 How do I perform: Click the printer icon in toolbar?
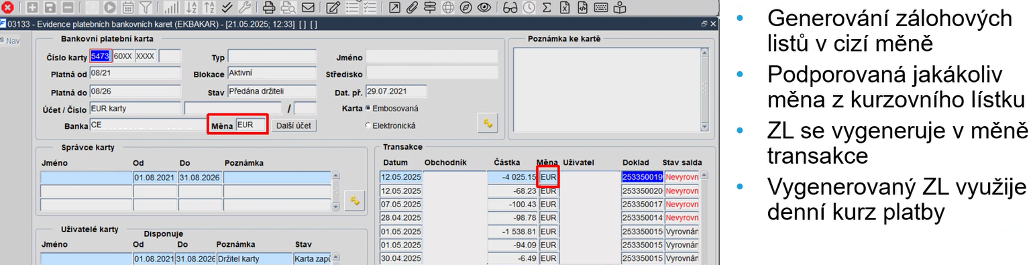[269, 8]
